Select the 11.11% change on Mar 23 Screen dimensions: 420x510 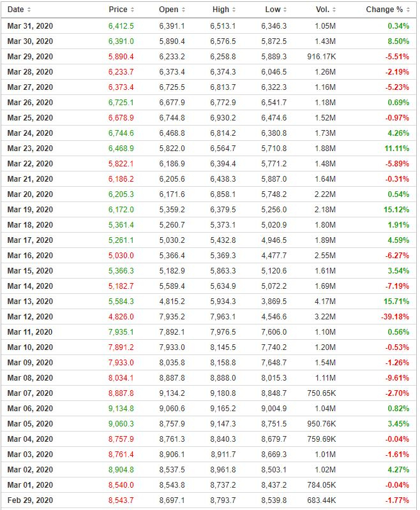point(396,149)
